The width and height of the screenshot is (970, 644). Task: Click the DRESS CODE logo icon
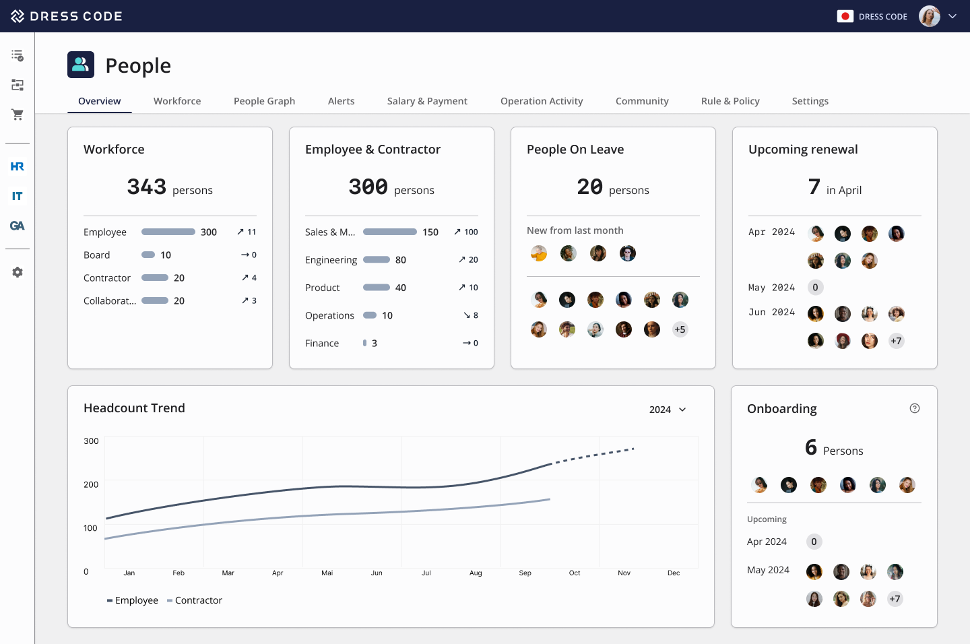(x=18, y=15)
